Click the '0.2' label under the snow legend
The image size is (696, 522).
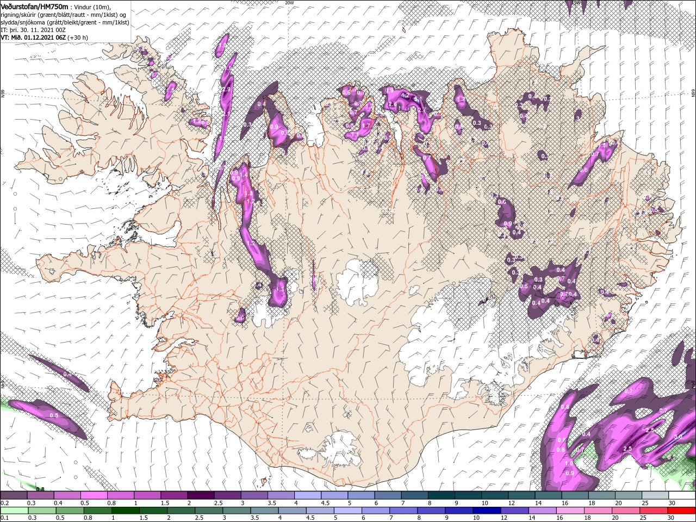[4, 503]
